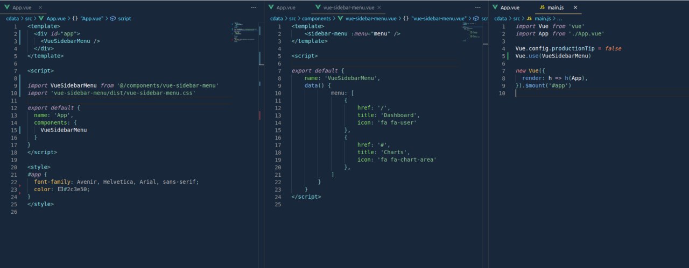Click line number 5 in main.js editor
The image size is (689, 268).
(x=502, y=56)
